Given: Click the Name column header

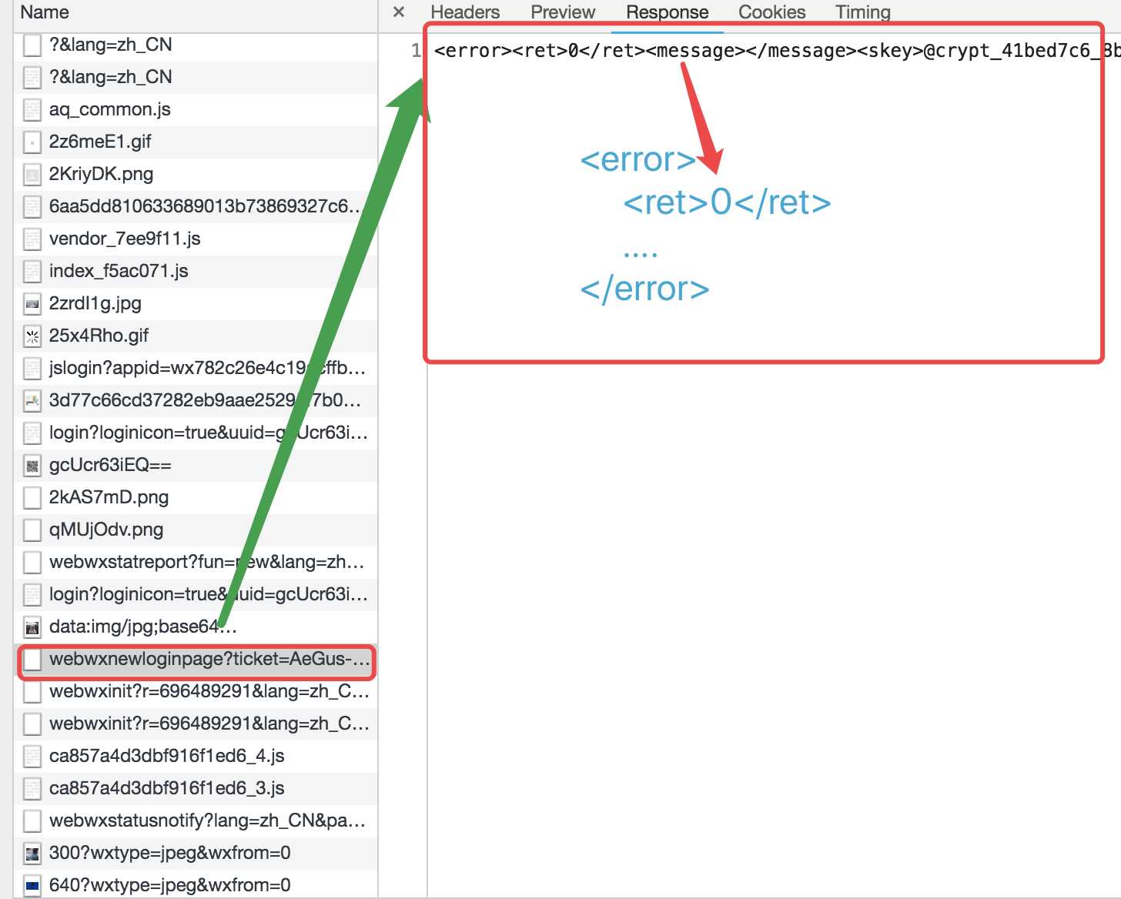Looking at the screenshot, I should point(45,12).
